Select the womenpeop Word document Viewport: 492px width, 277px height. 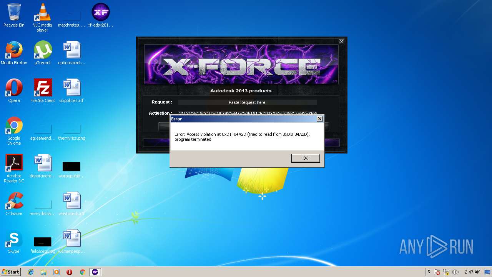pos(71,242)
